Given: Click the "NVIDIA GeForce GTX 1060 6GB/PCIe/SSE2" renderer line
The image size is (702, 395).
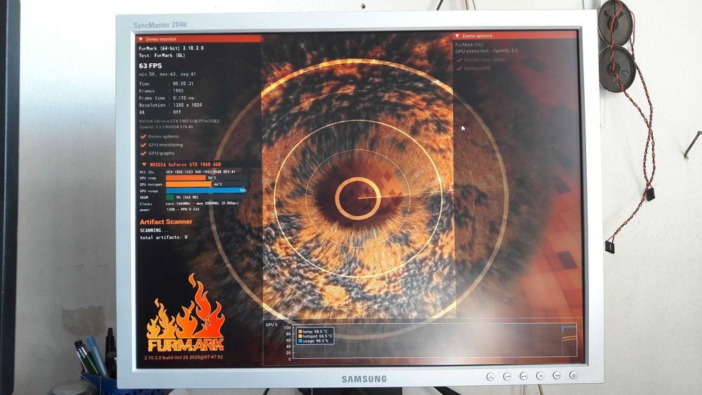Looking at the screenshot, I should [x=179, y=121].
